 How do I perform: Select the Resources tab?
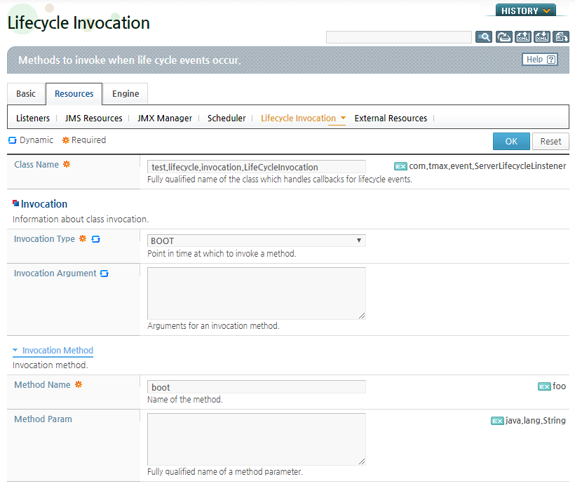coord(74,94)
